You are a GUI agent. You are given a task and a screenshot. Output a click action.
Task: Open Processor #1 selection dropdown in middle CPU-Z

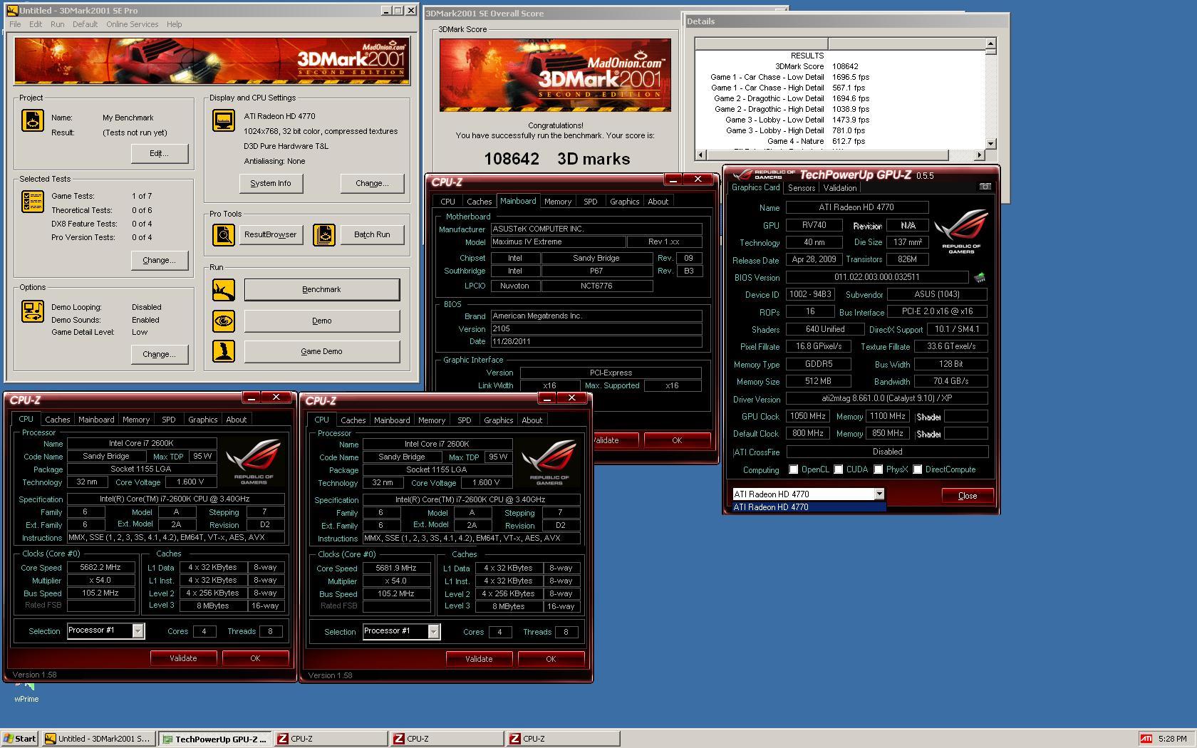(x=433, y=631)
